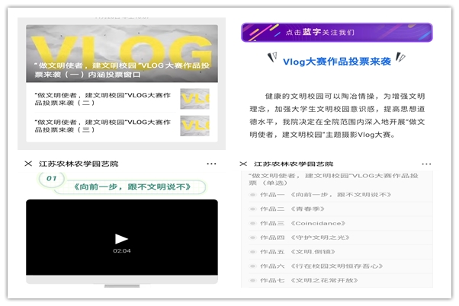Click the poll title “做文明使者，建文明校园”VLOG大赛作品投票（单选）

click(x=333, y=179)
